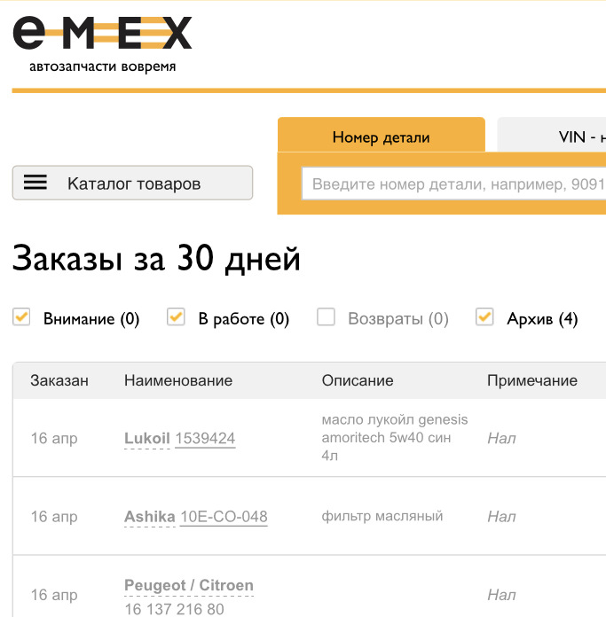Screen dimensions: 606x617
Task: Click the Нал note in Peugeot row
Action: click(501, 595)
